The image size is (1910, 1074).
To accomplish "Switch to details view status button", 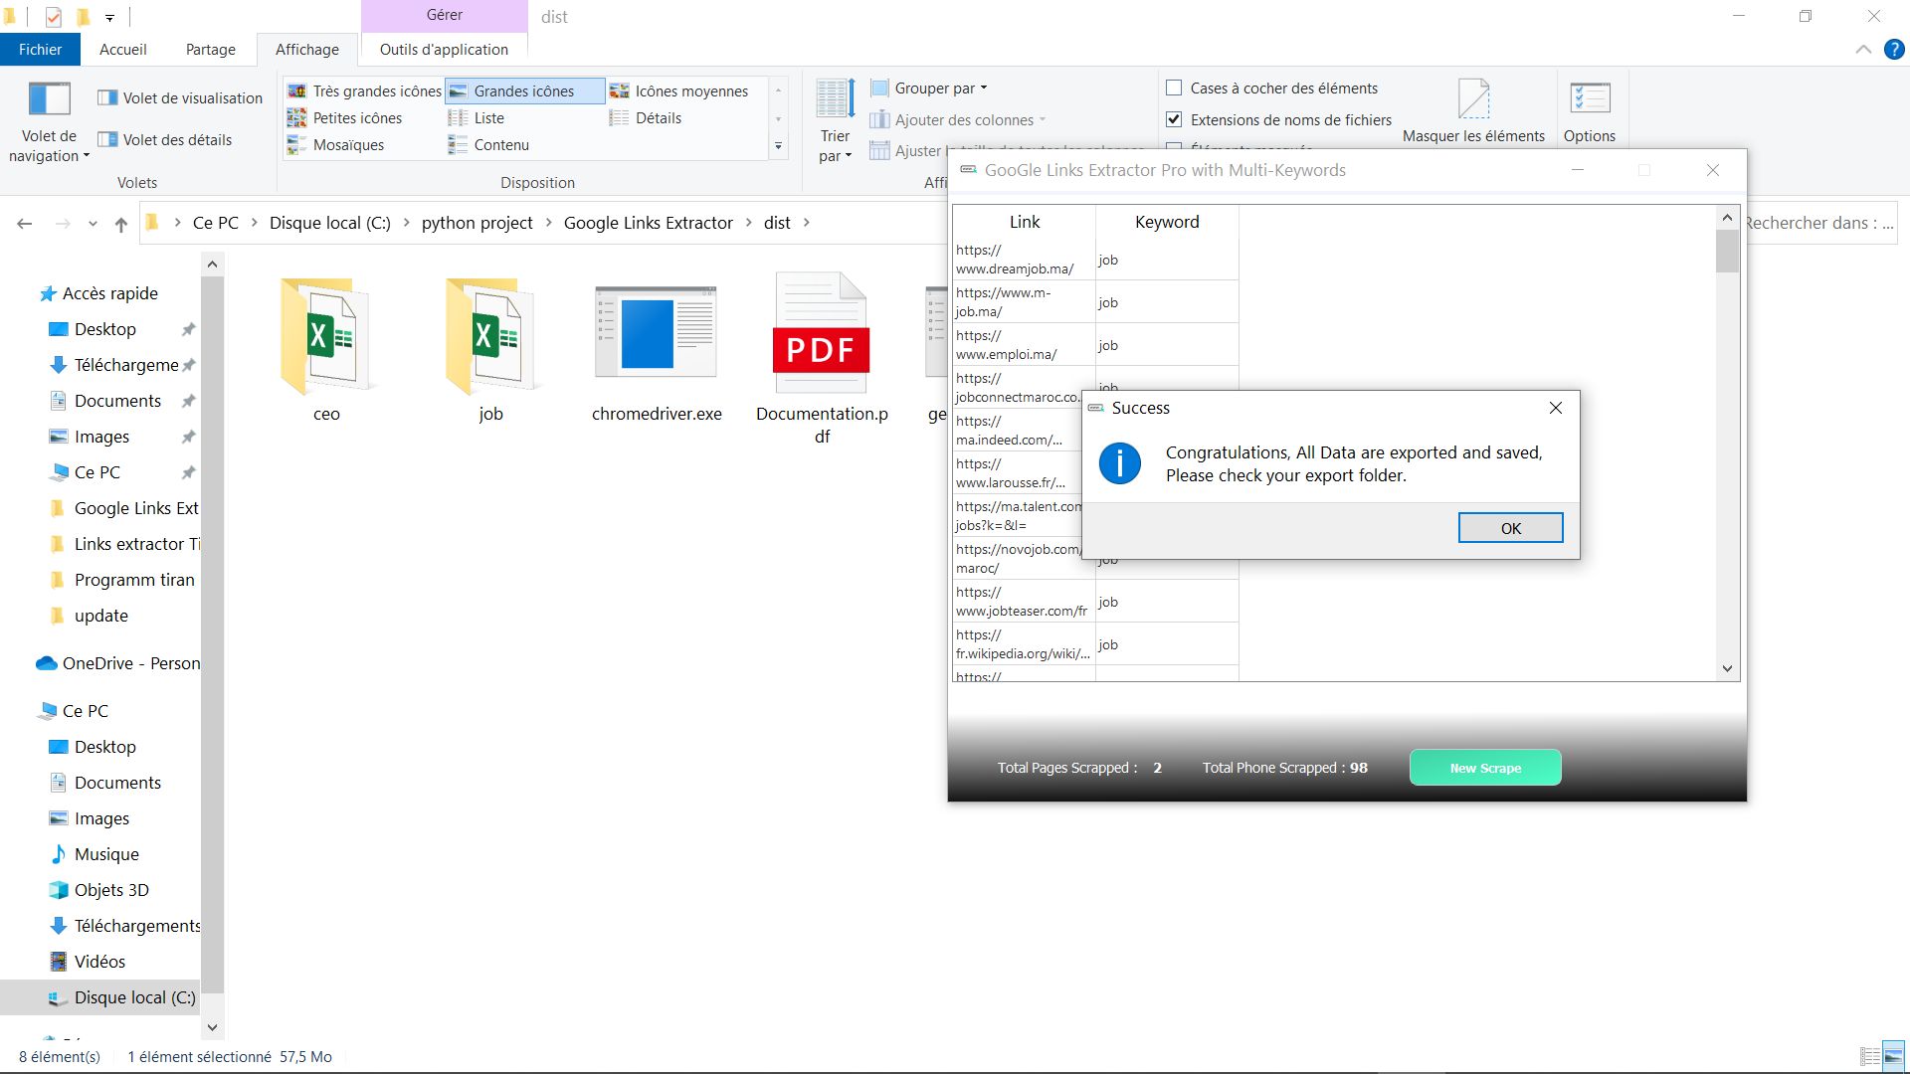I will point(1870,1056).
